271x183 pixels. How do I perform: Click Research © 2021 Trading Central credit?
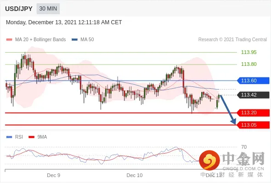tap(232, 40)
